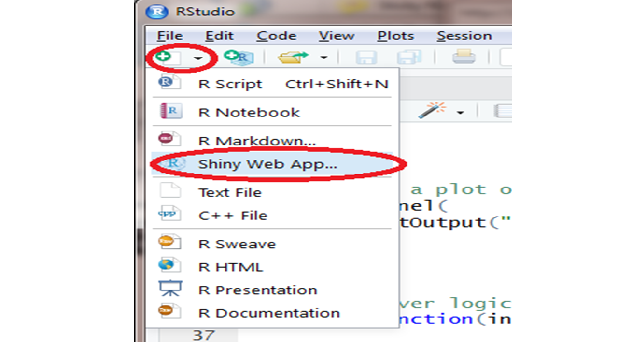
Task: Choose R Script from new file menu
Action: point(272,84)
